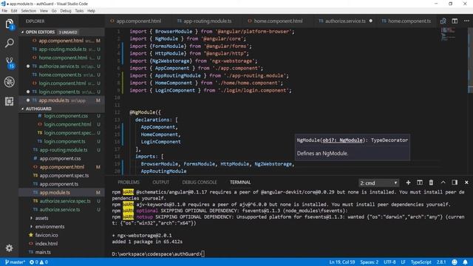
Task: Open notifications bell in status bar
Action: (465, 262)
